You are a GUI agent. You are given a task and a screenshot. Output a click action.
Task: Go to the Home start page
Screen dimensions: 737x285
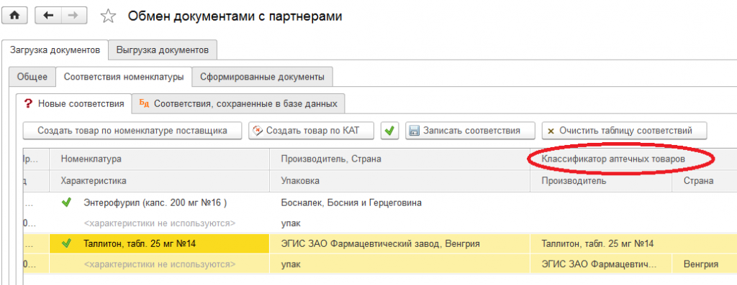point(15,16)
